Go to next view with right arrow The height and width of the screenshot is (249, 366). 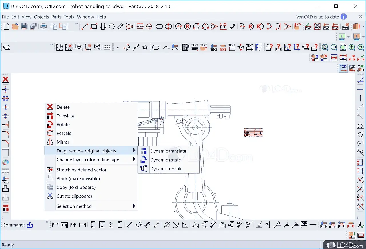[361, 47]
